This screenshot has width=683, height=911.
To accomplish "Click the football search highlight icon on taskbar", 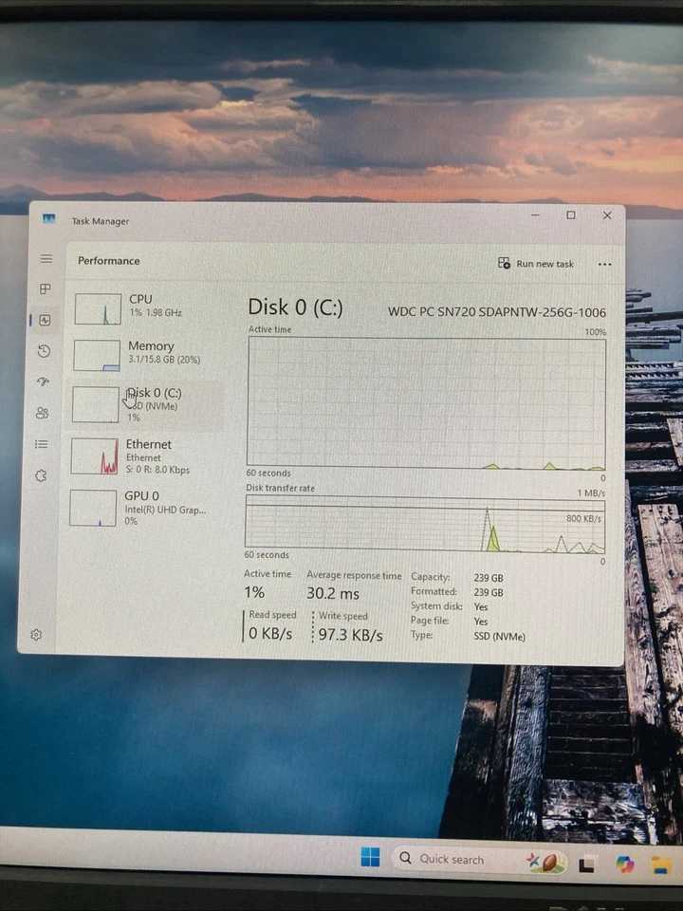I will (x=547, y=862).
